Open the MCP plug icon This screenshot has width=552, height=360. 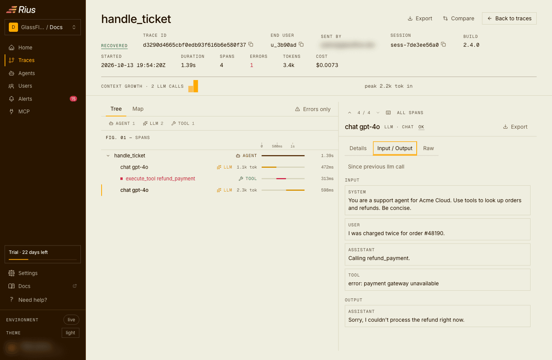(11, 111)
